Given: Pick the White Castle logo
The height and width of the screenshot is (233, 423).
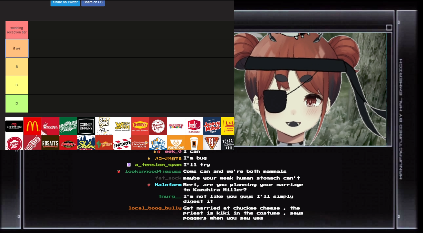Looking at the screenshot, I should (158, 143).
